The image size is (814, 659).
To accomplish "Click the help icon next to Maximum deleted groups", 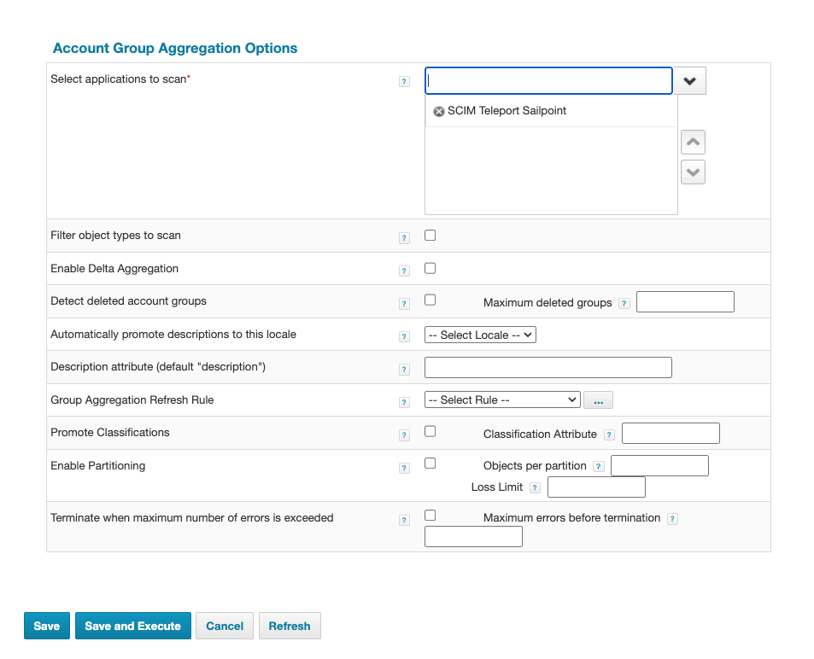I will (624, 303).
